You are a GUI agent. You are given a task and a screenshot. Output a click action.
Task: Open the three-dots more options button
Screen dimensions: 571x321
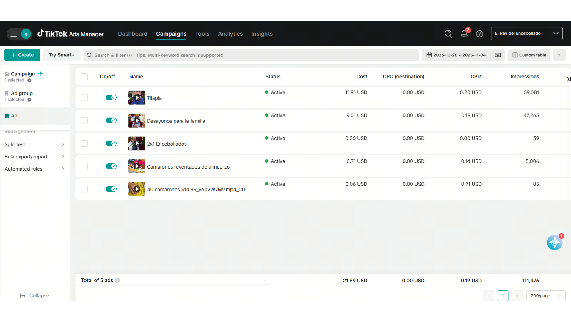(x=559, y=55)
